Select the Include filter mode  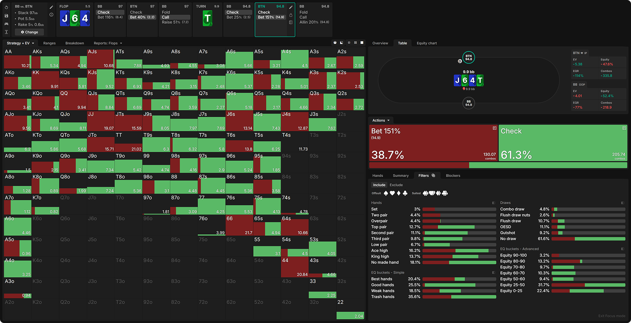pos(379,185)
